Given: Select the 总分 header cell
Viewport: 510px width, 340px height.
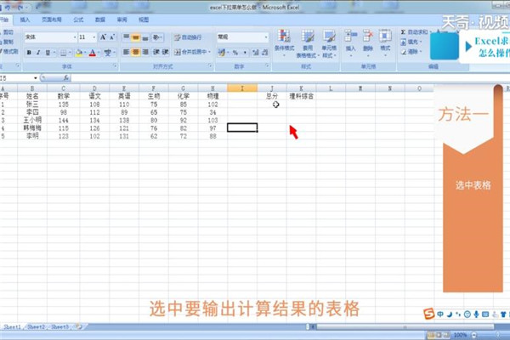Looking at the screenshot, I should [x=272, y=96].
